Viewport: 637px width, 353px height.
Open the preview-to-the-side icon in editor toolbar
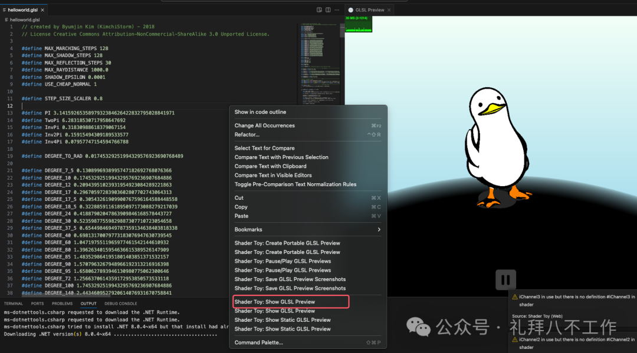pyautogui.click(x=319, y=10)
